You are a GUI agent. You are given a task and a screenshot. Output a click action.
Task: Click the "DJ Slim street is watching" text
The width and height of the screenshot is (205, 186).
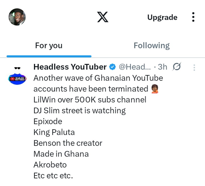click(x=79, y=110)
